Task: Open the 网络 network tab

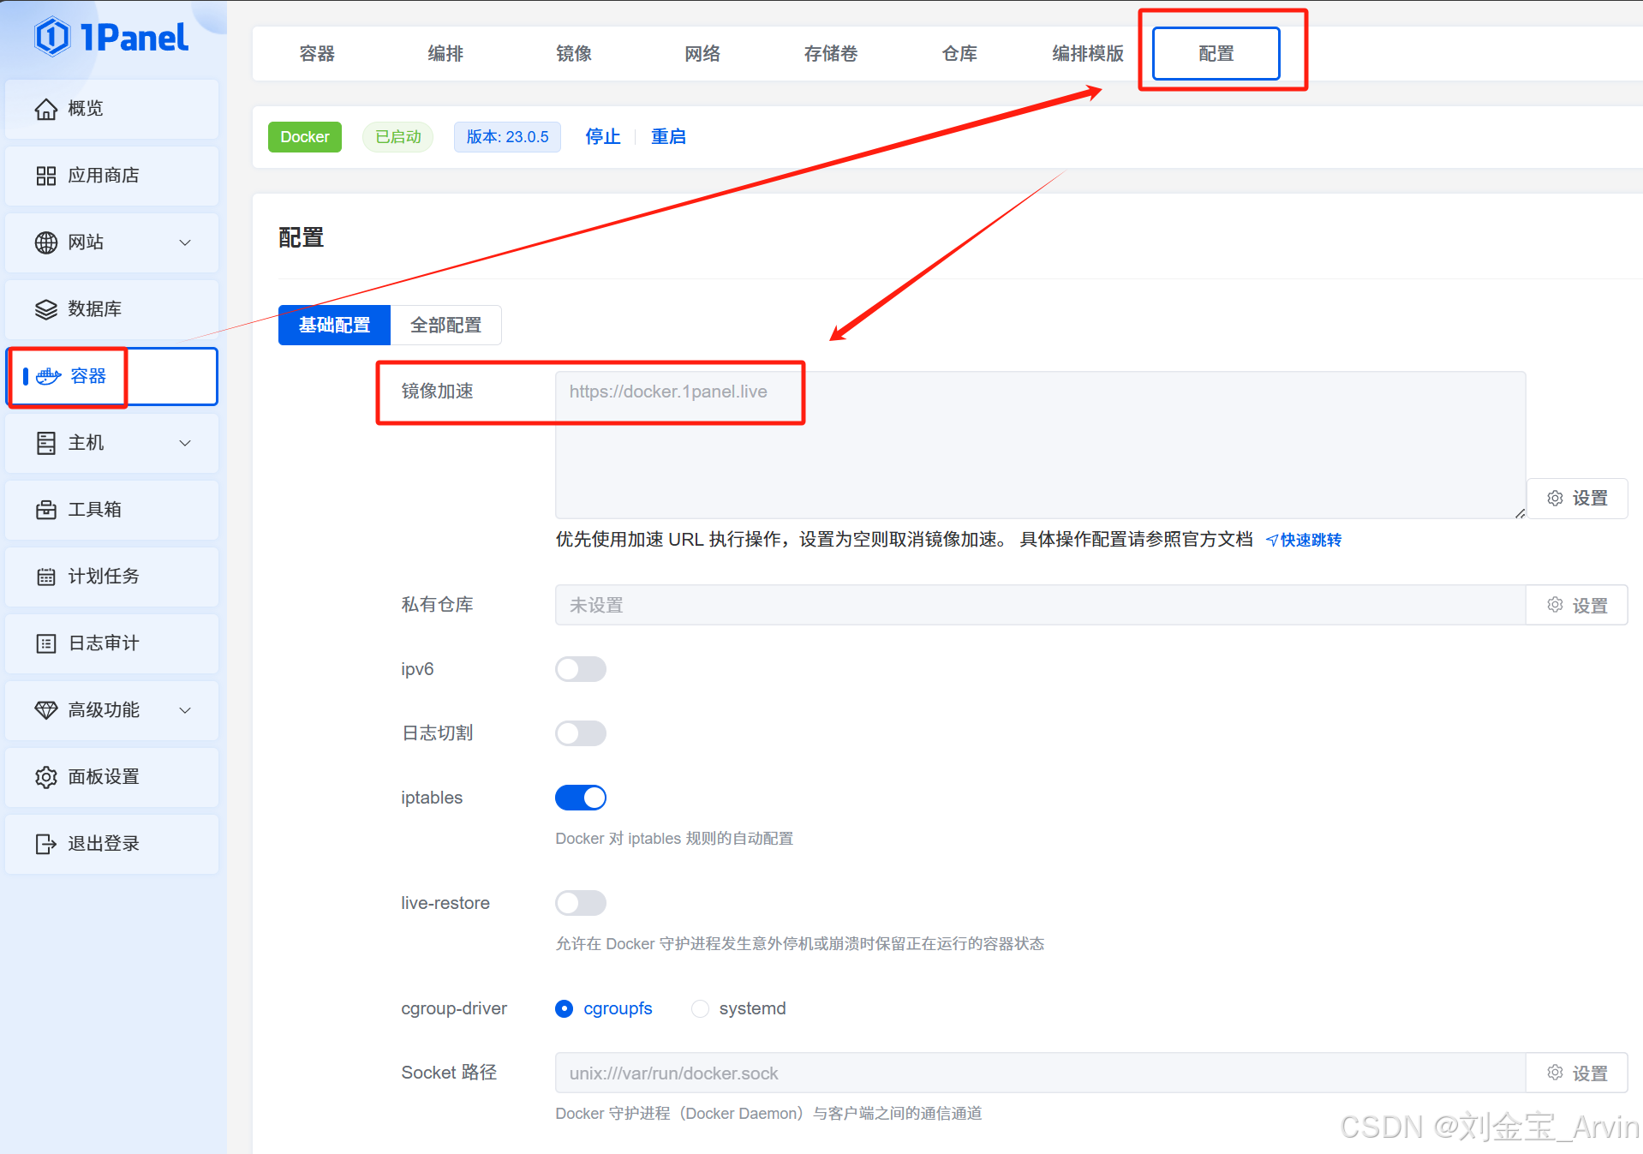Action: pyautogui.click(x=702, y=53)
